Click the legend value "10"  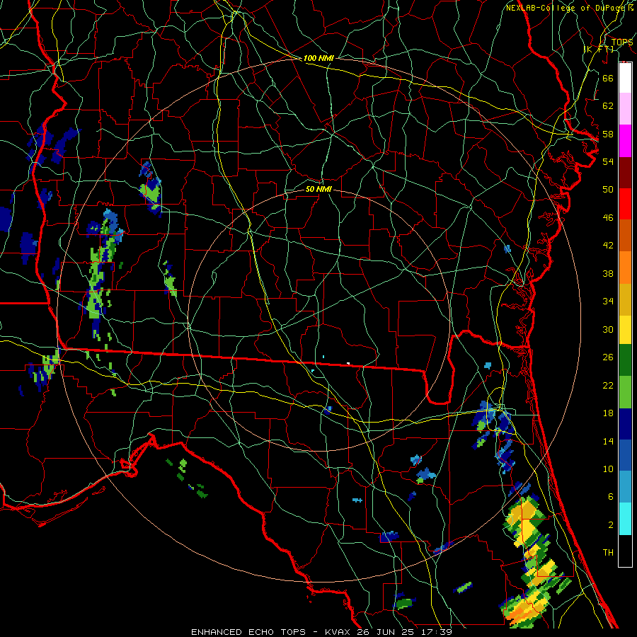(x=608, y=469)
